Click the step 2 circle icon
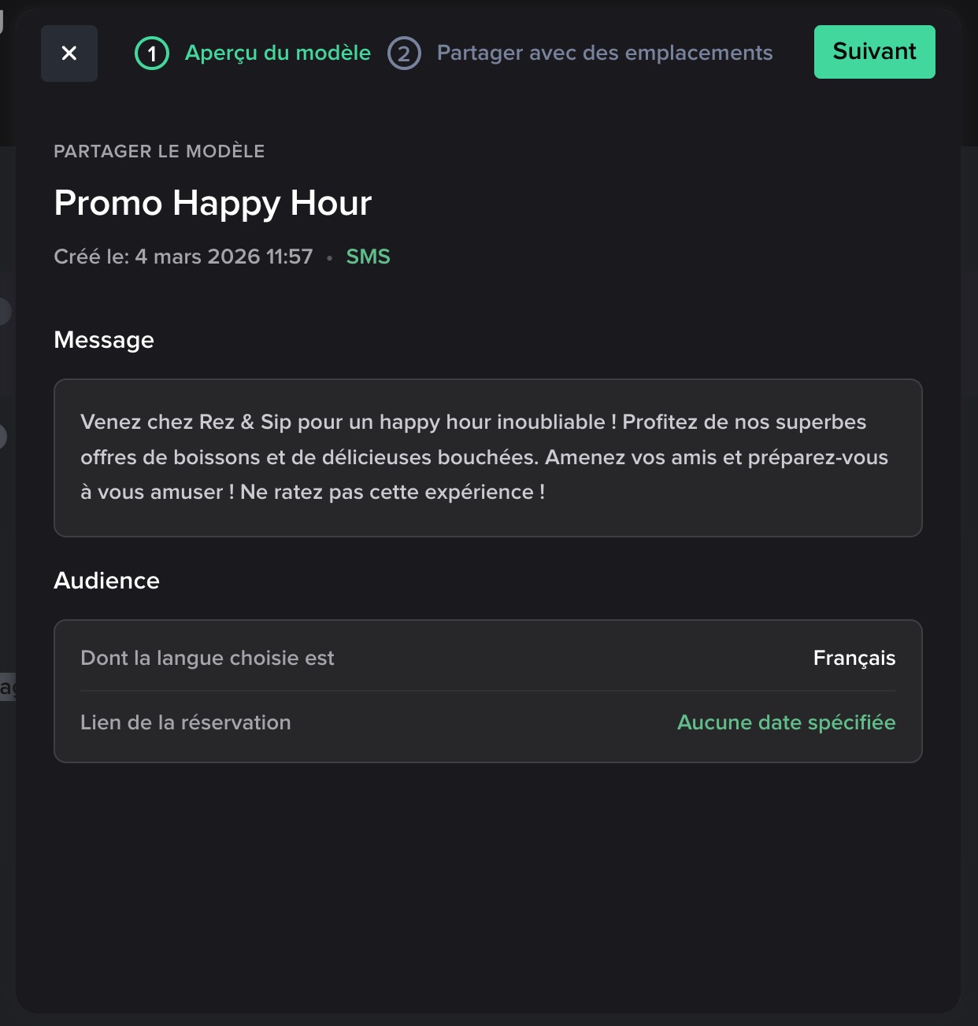The width and height of the screenshot is (978, 1026). [404, 54]
